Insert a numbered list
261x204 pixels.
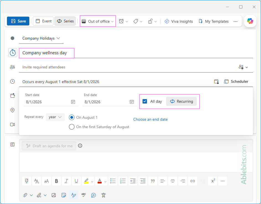pos(123,181)
